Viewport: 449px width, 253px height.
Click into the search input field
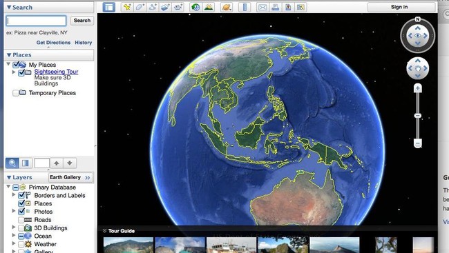[37, 21]
